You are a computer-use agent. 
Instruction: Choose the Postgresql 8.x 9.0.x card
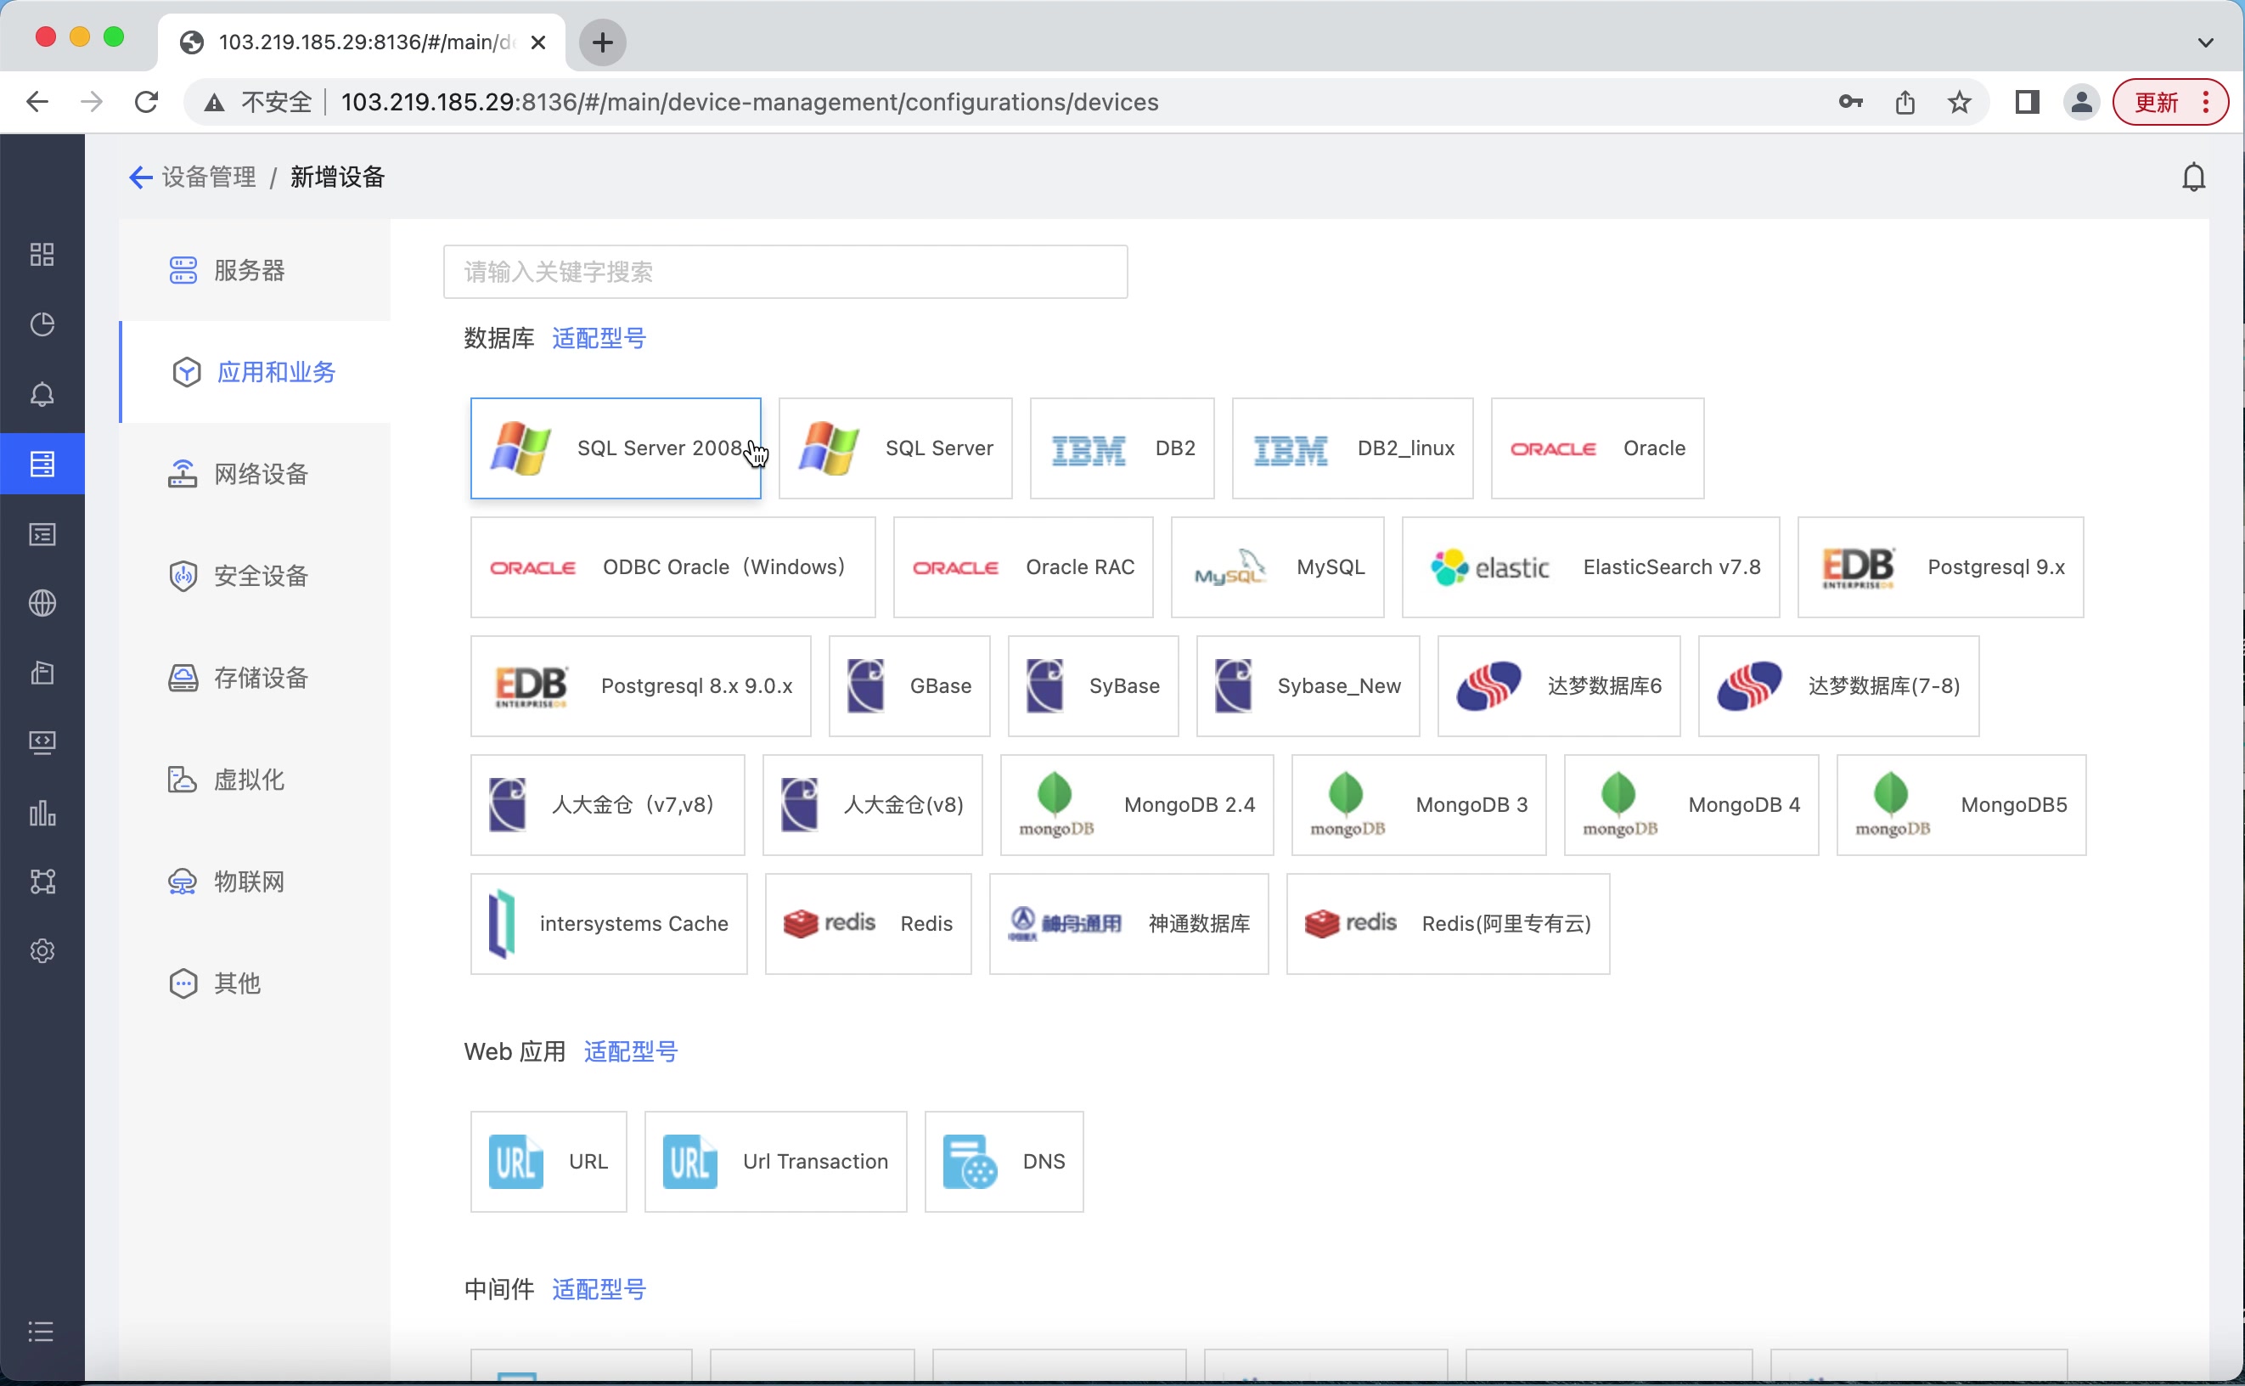click(640, 685)
